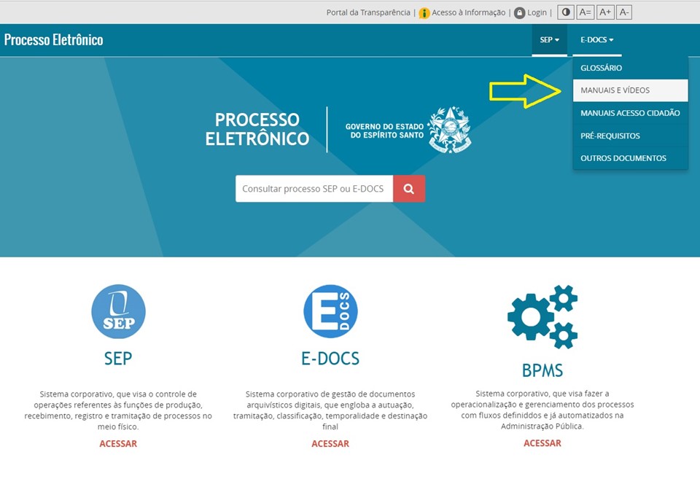The image size is (700, 492).
Task: Decrease font size with A- button
Action: [x=624, y=12]
